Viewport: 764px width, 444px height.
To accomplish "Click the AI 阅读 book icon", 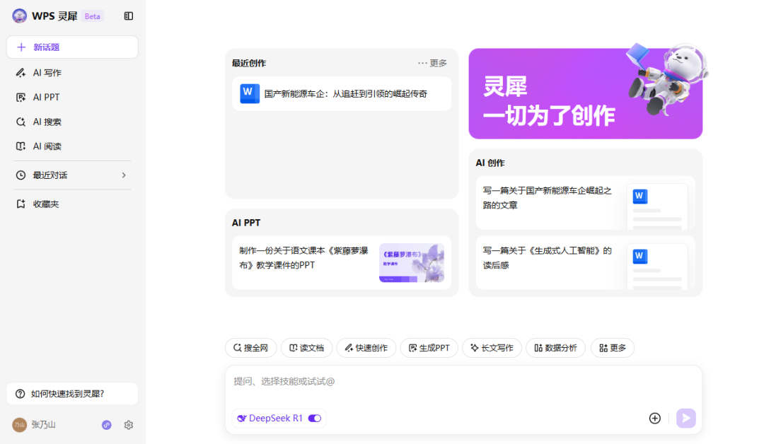I will click(x=21, y=146).
